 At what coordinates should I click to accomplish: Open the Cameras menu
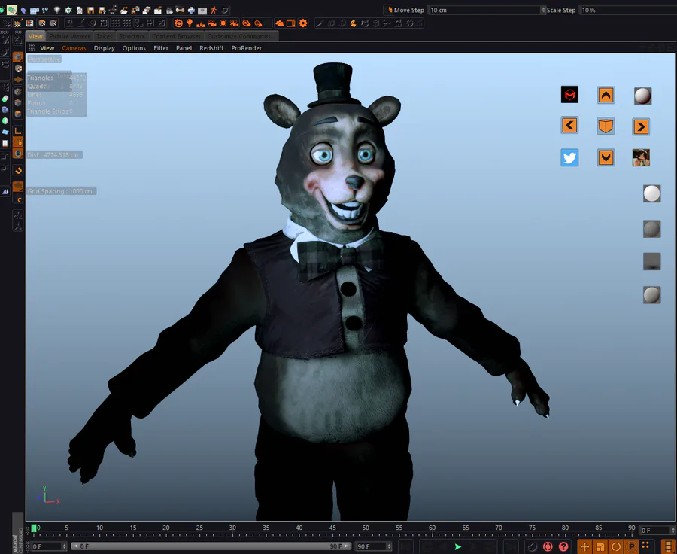pyautogui.click(x=74, y=48)
